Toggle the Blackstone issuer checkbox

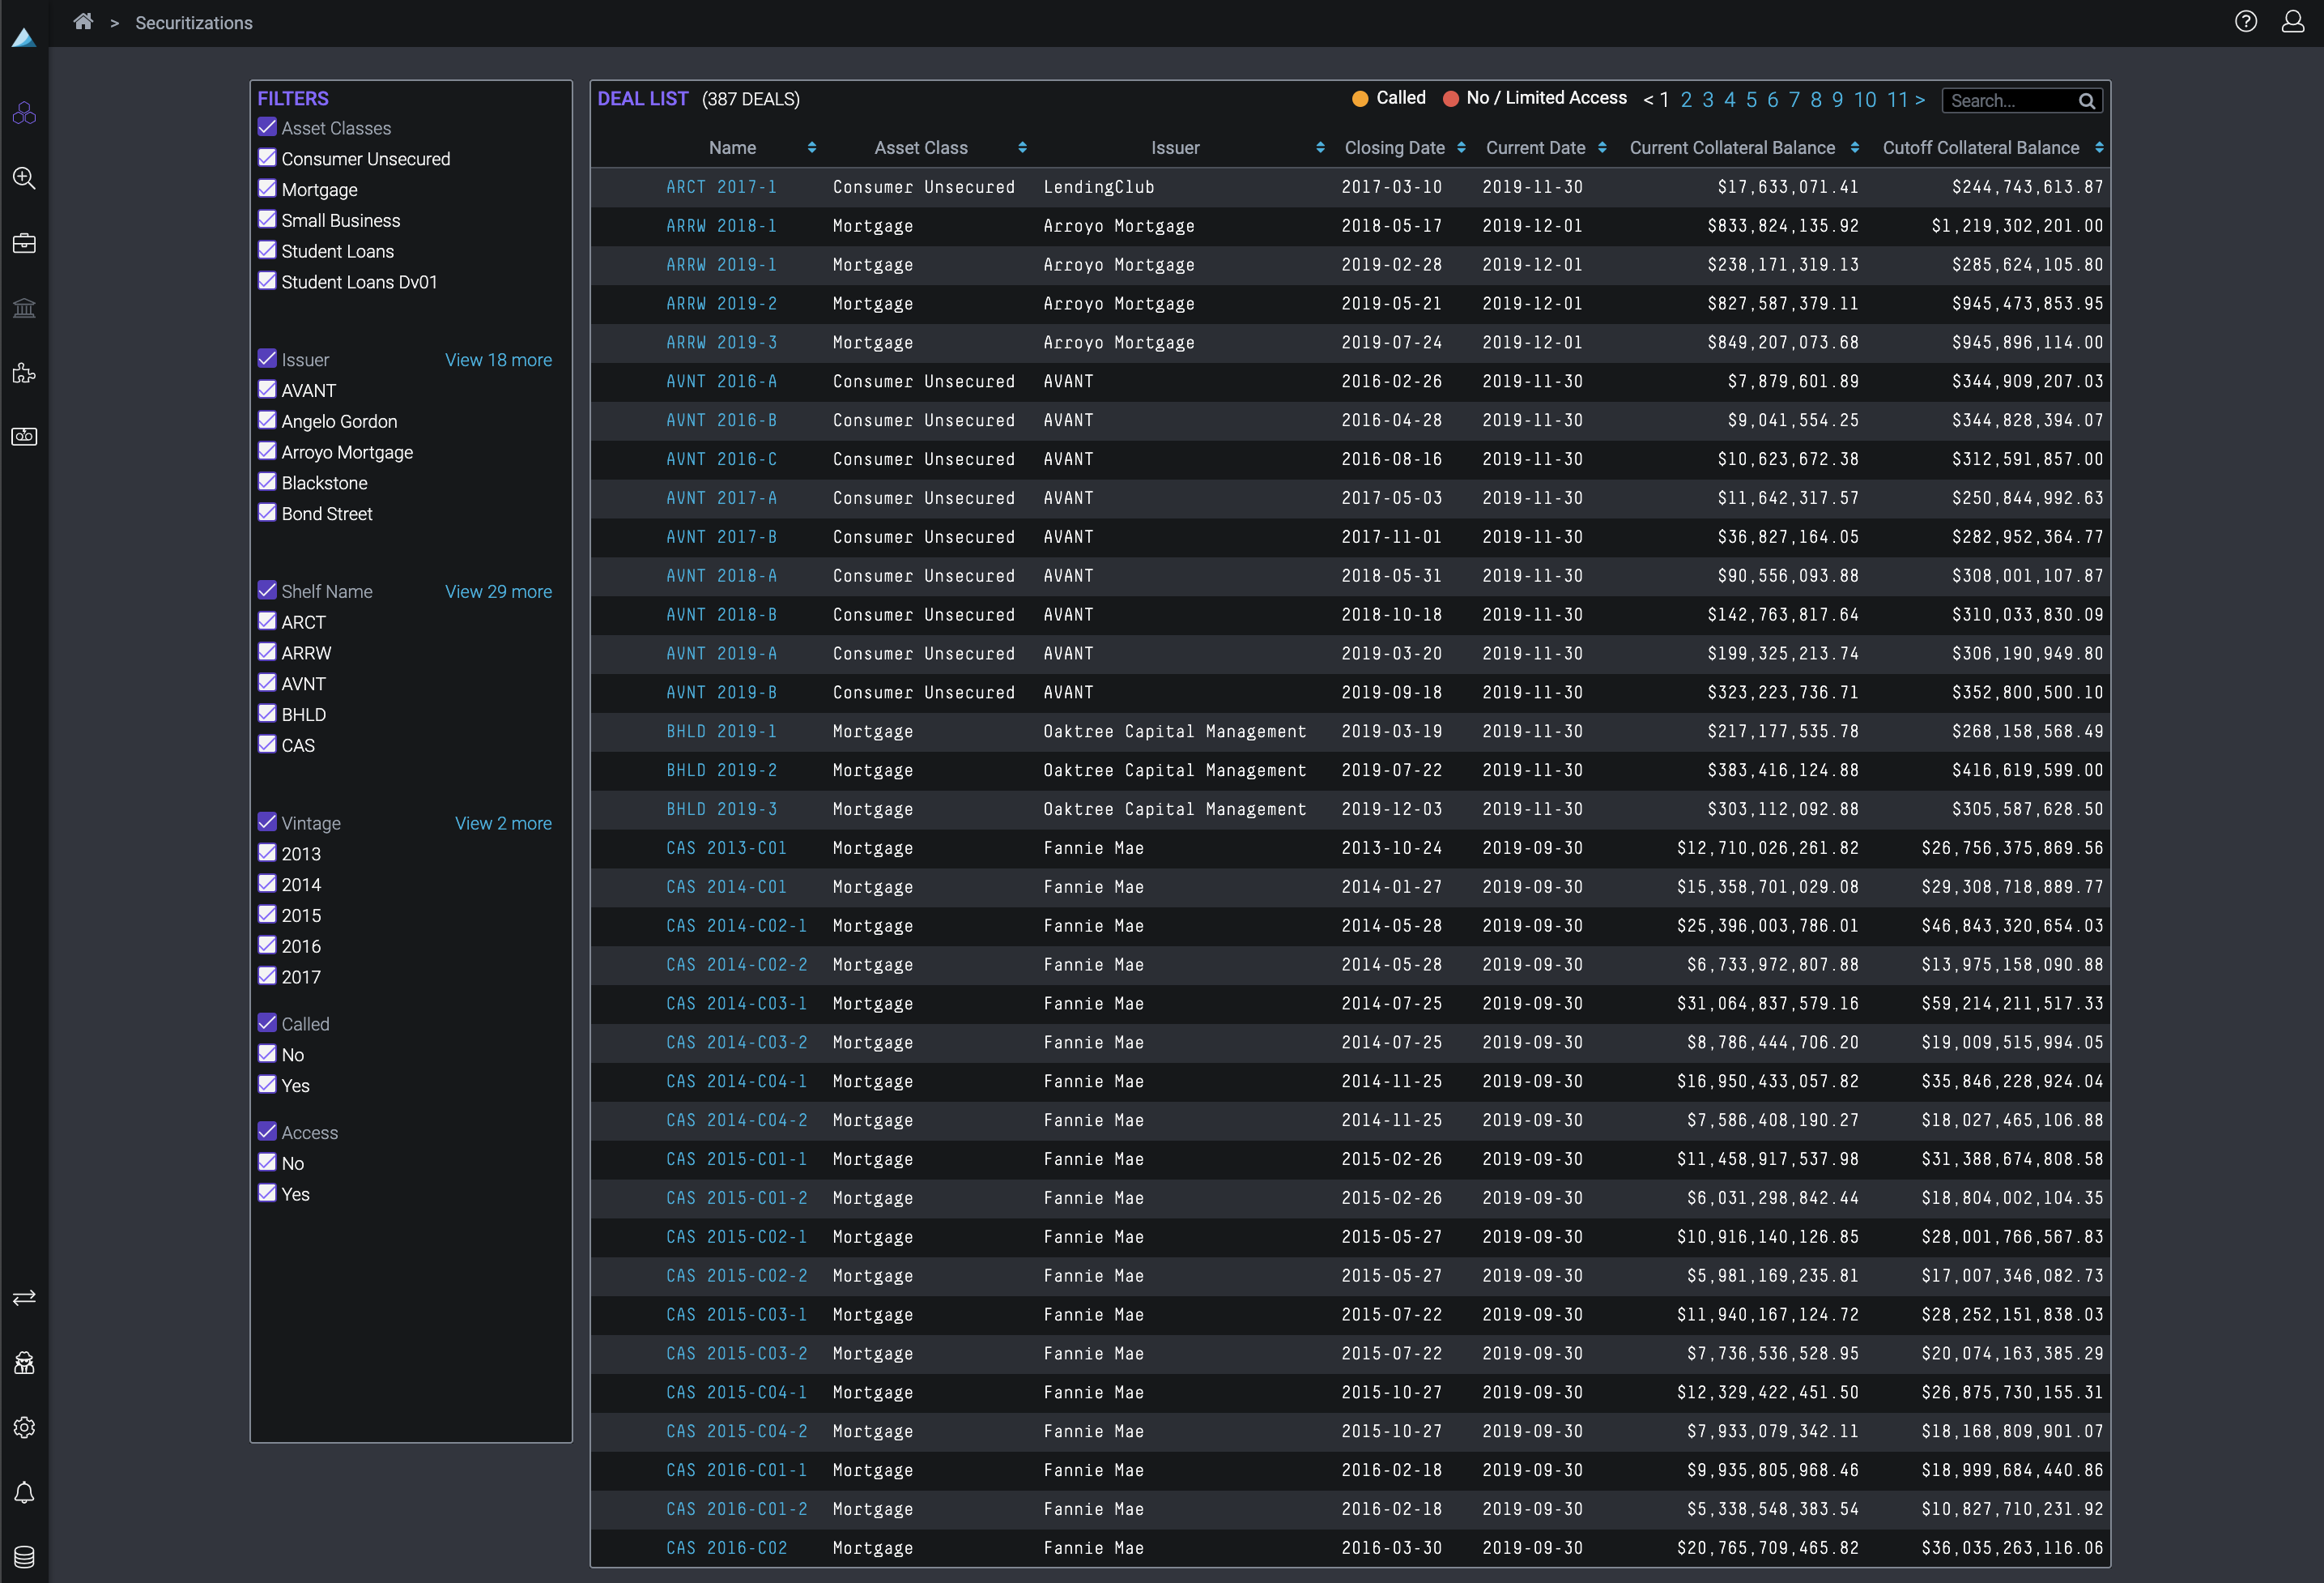(x=267, y=482)
